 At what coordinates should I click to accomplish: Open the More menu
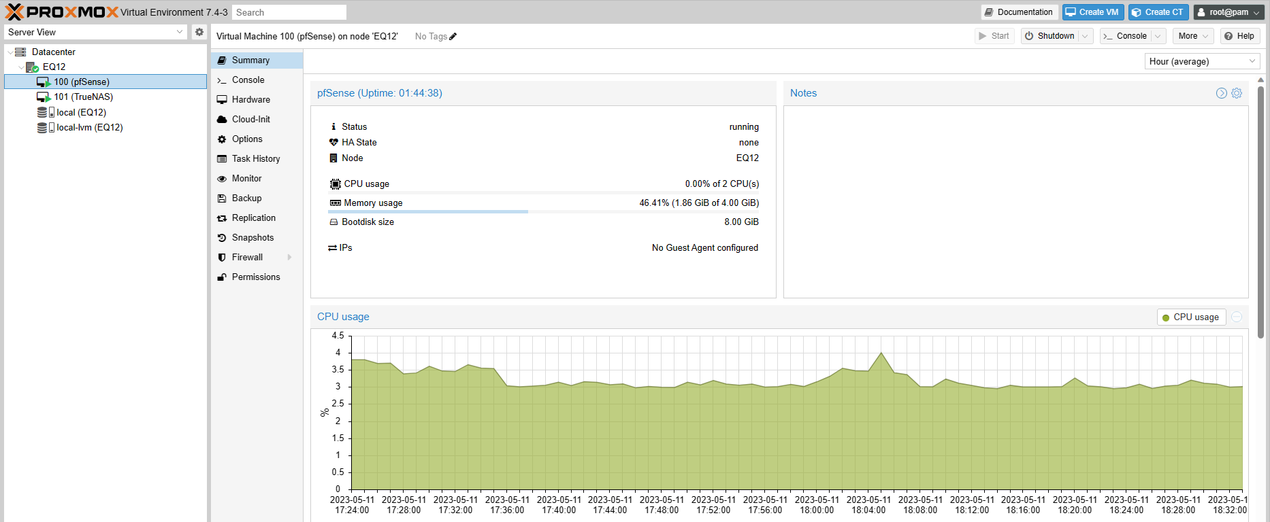tap(1193, 36)
